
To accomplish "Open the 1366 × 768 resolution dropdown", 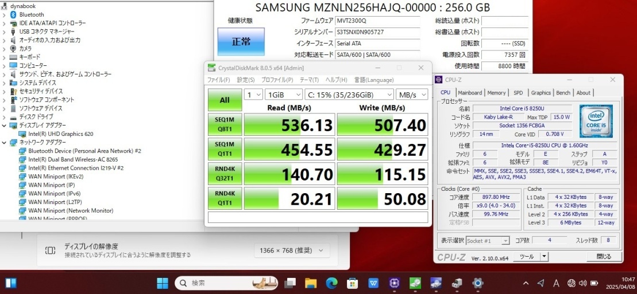I will [x=292, y=250].
